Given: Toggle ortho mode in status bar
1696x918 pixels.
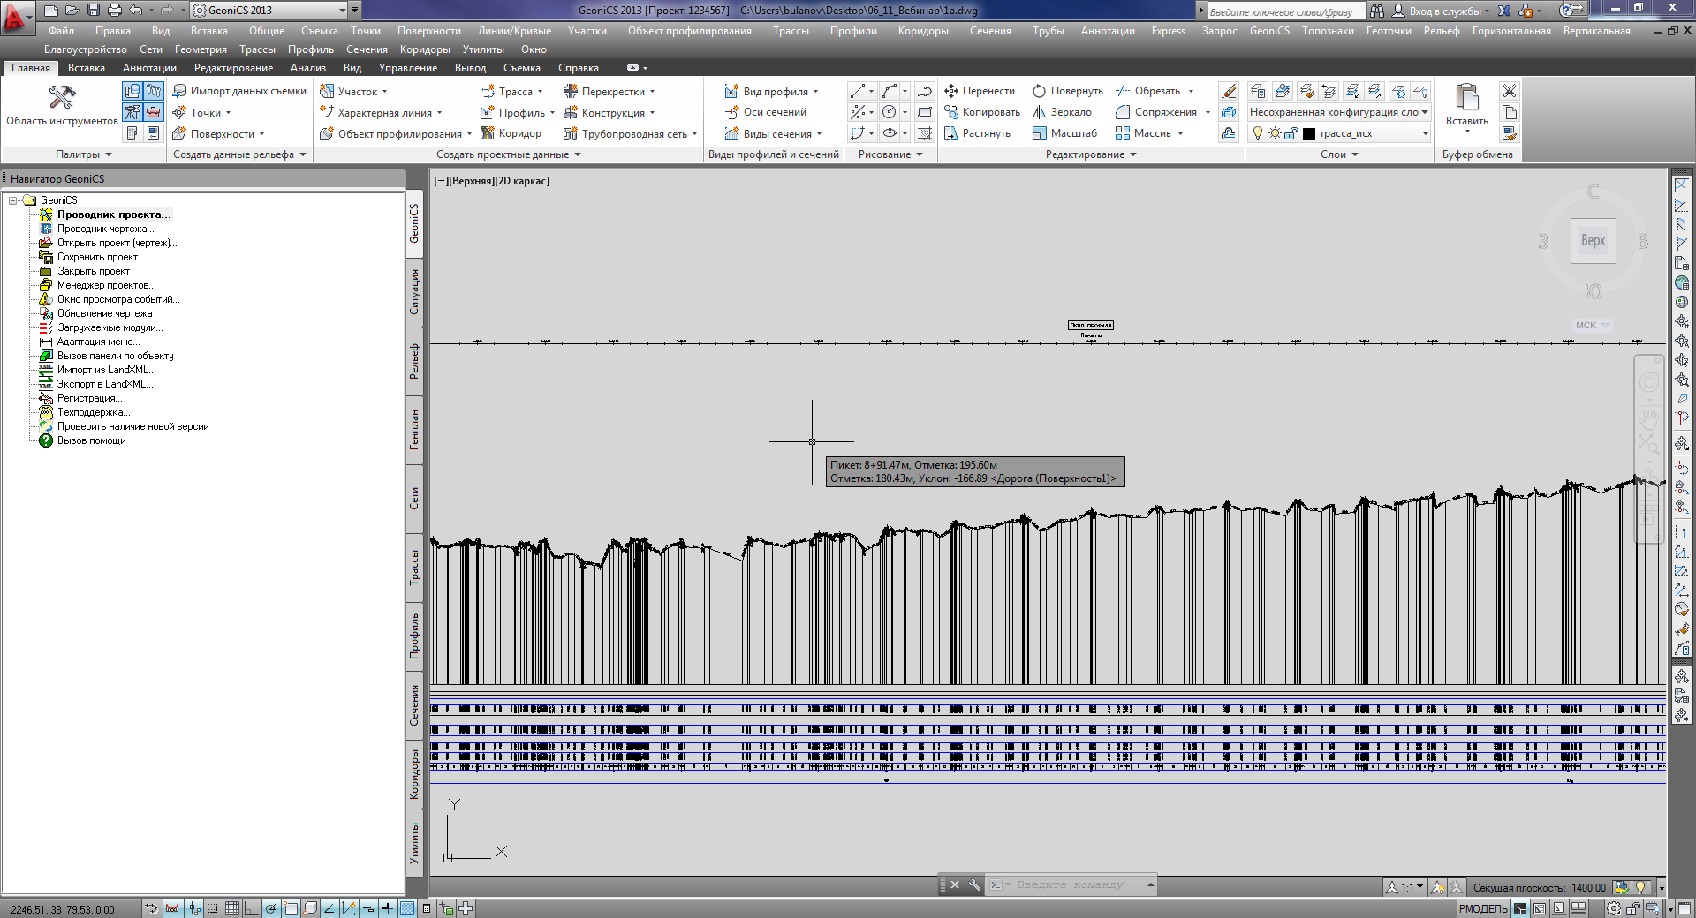Looking at the screenshot, I should click(252, 908).
